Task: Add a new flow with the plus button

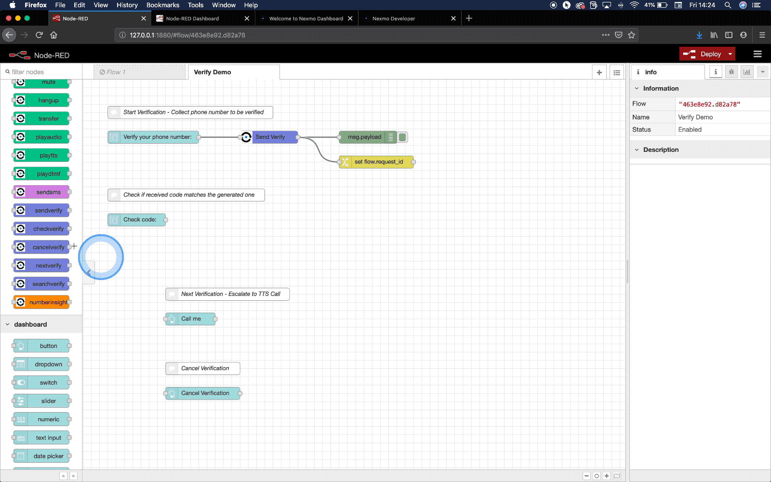Action: tap(599, 71)
